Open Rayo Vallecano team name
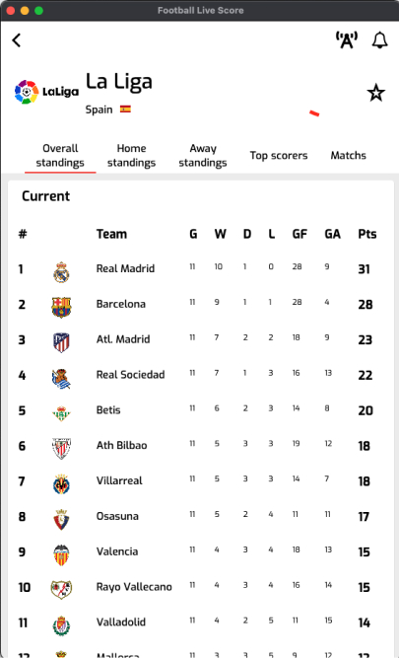This screenshot has width=399, height=658. click(134, 587)
